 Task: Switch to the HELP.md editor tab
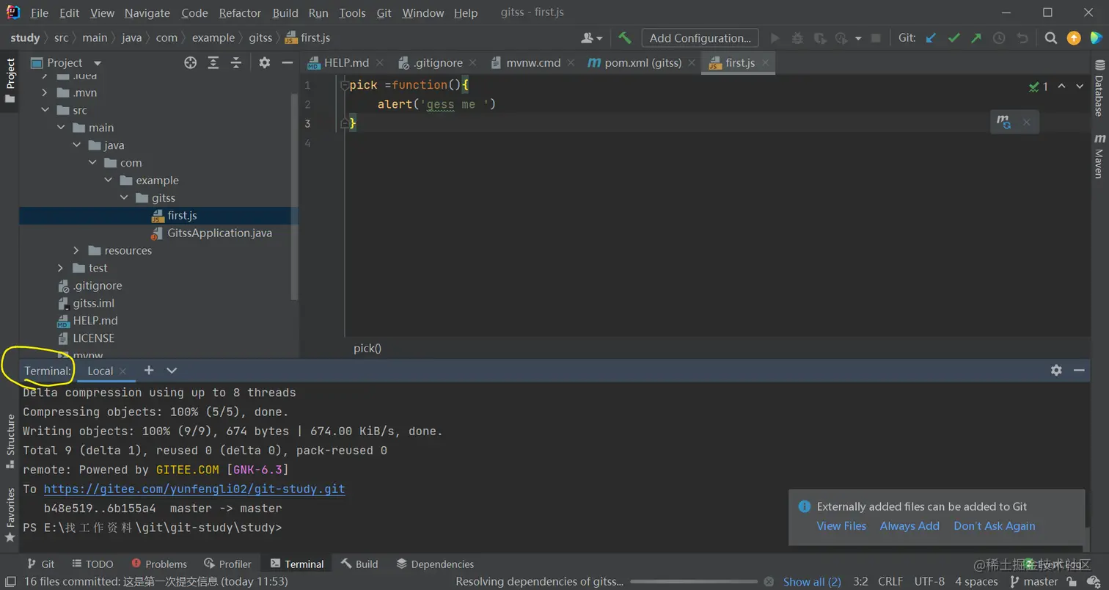[x=346, y=63]
